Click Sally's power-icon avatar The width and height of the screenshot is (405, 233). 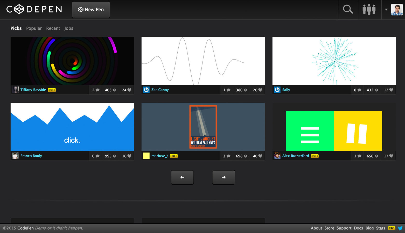pyautogui.click(x=277, y=90)
